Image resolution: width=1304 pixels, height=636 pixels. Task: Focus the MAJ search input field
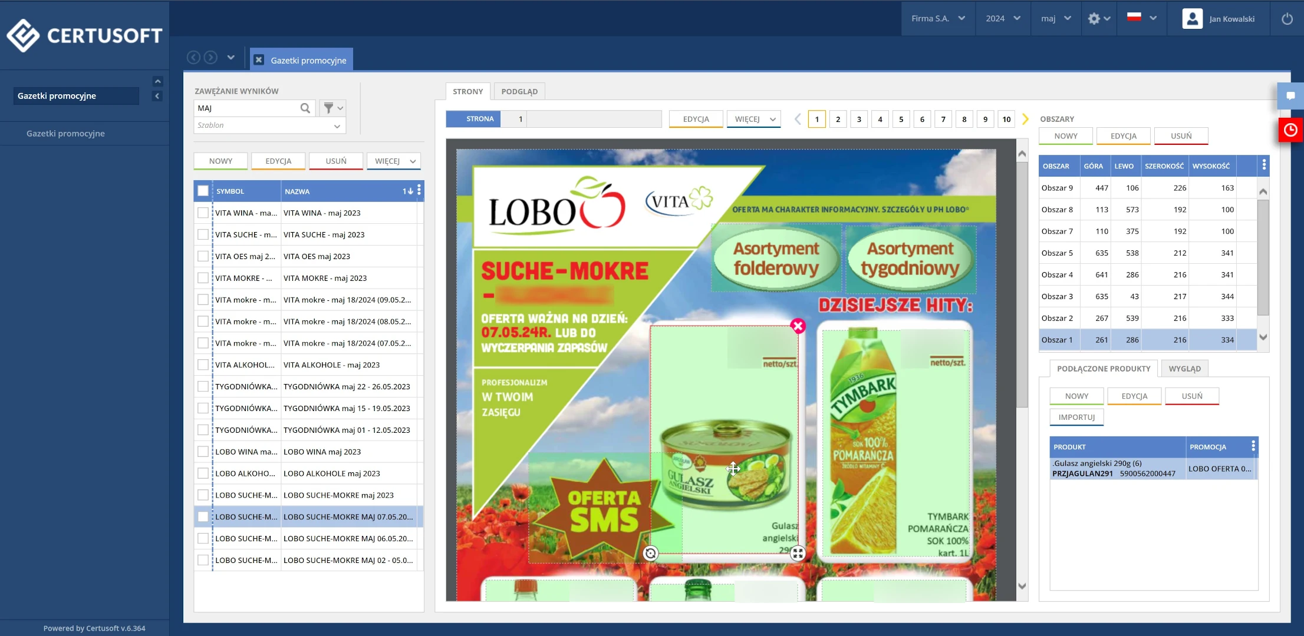click(x=247, y=108)
